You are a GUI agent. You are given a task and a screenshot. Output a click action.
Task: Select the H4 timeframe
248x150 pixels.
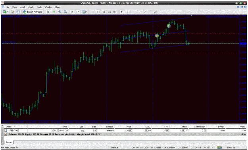click(98, 12)
